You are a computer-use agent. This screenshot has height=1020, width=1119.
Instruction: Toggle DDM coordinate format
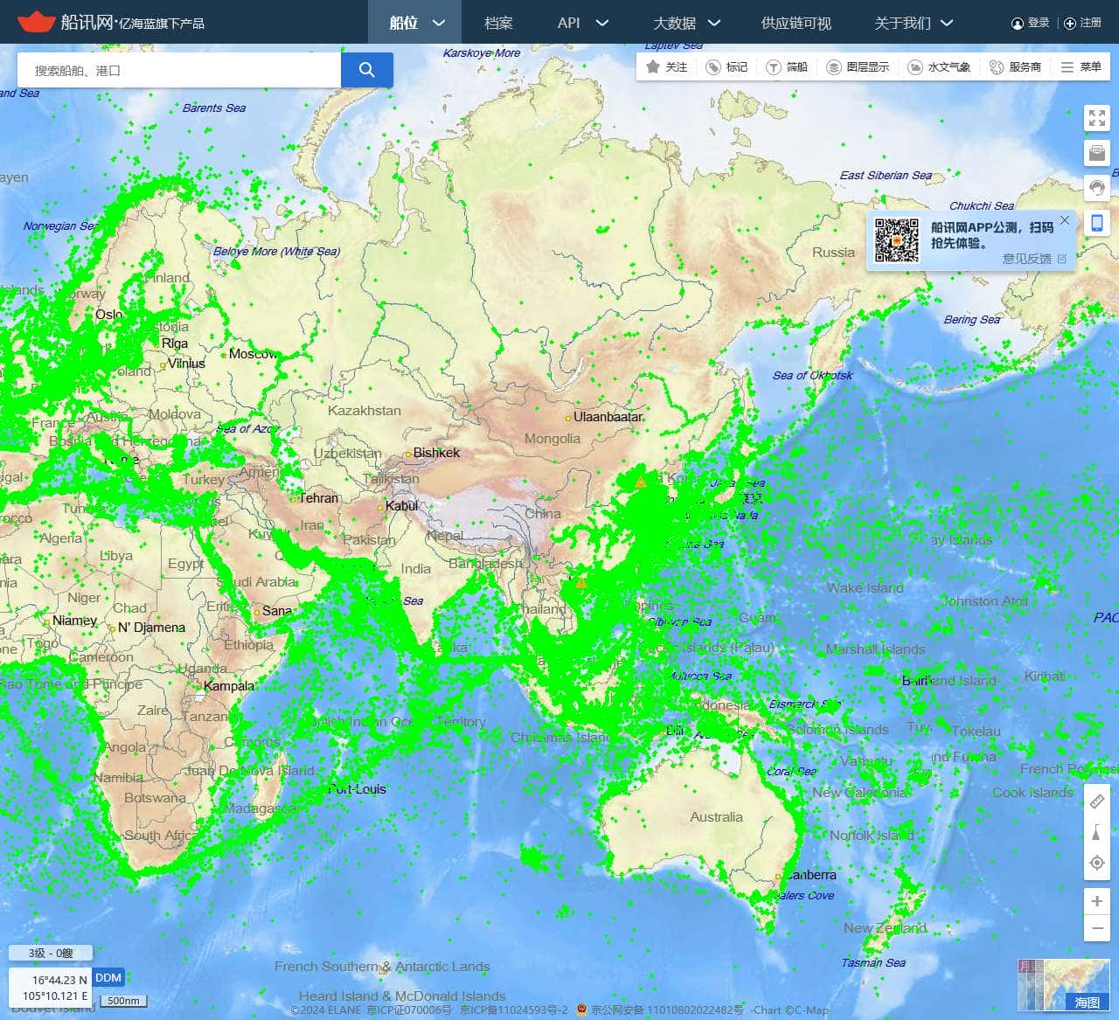point(108,977)
